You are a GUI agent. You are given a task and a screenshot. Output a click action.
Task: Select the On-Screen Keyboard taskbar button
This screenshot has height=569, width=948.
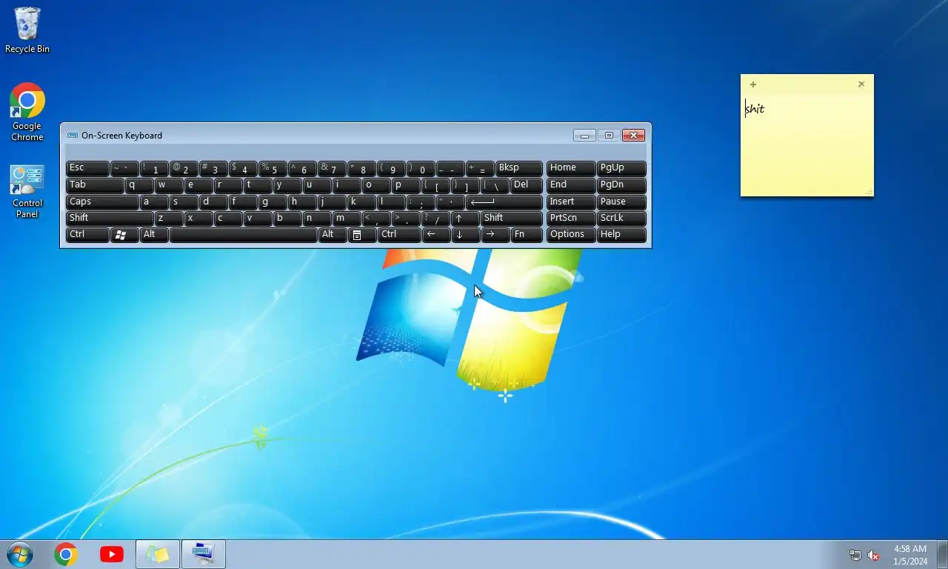point(204,554)
